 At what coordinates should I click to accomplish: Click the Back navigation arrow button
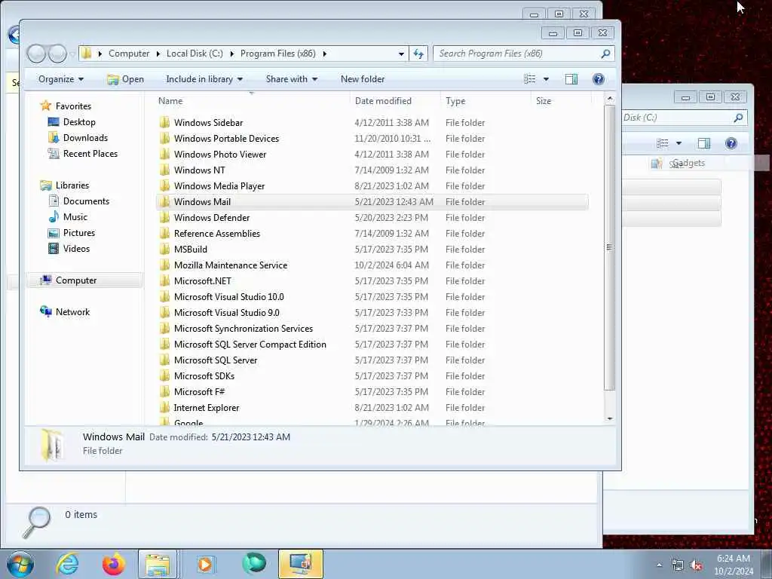click(36, 54)
